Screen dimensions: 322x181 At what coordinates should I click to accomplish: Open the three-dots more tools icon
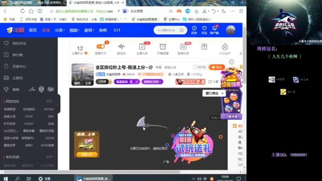233,11
